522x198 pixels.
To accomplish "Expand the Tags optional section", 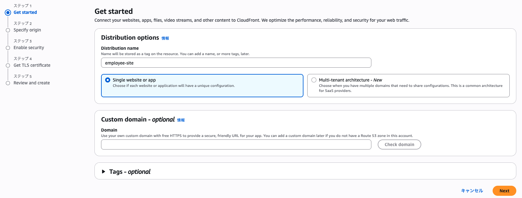I will tap(104, 172).
